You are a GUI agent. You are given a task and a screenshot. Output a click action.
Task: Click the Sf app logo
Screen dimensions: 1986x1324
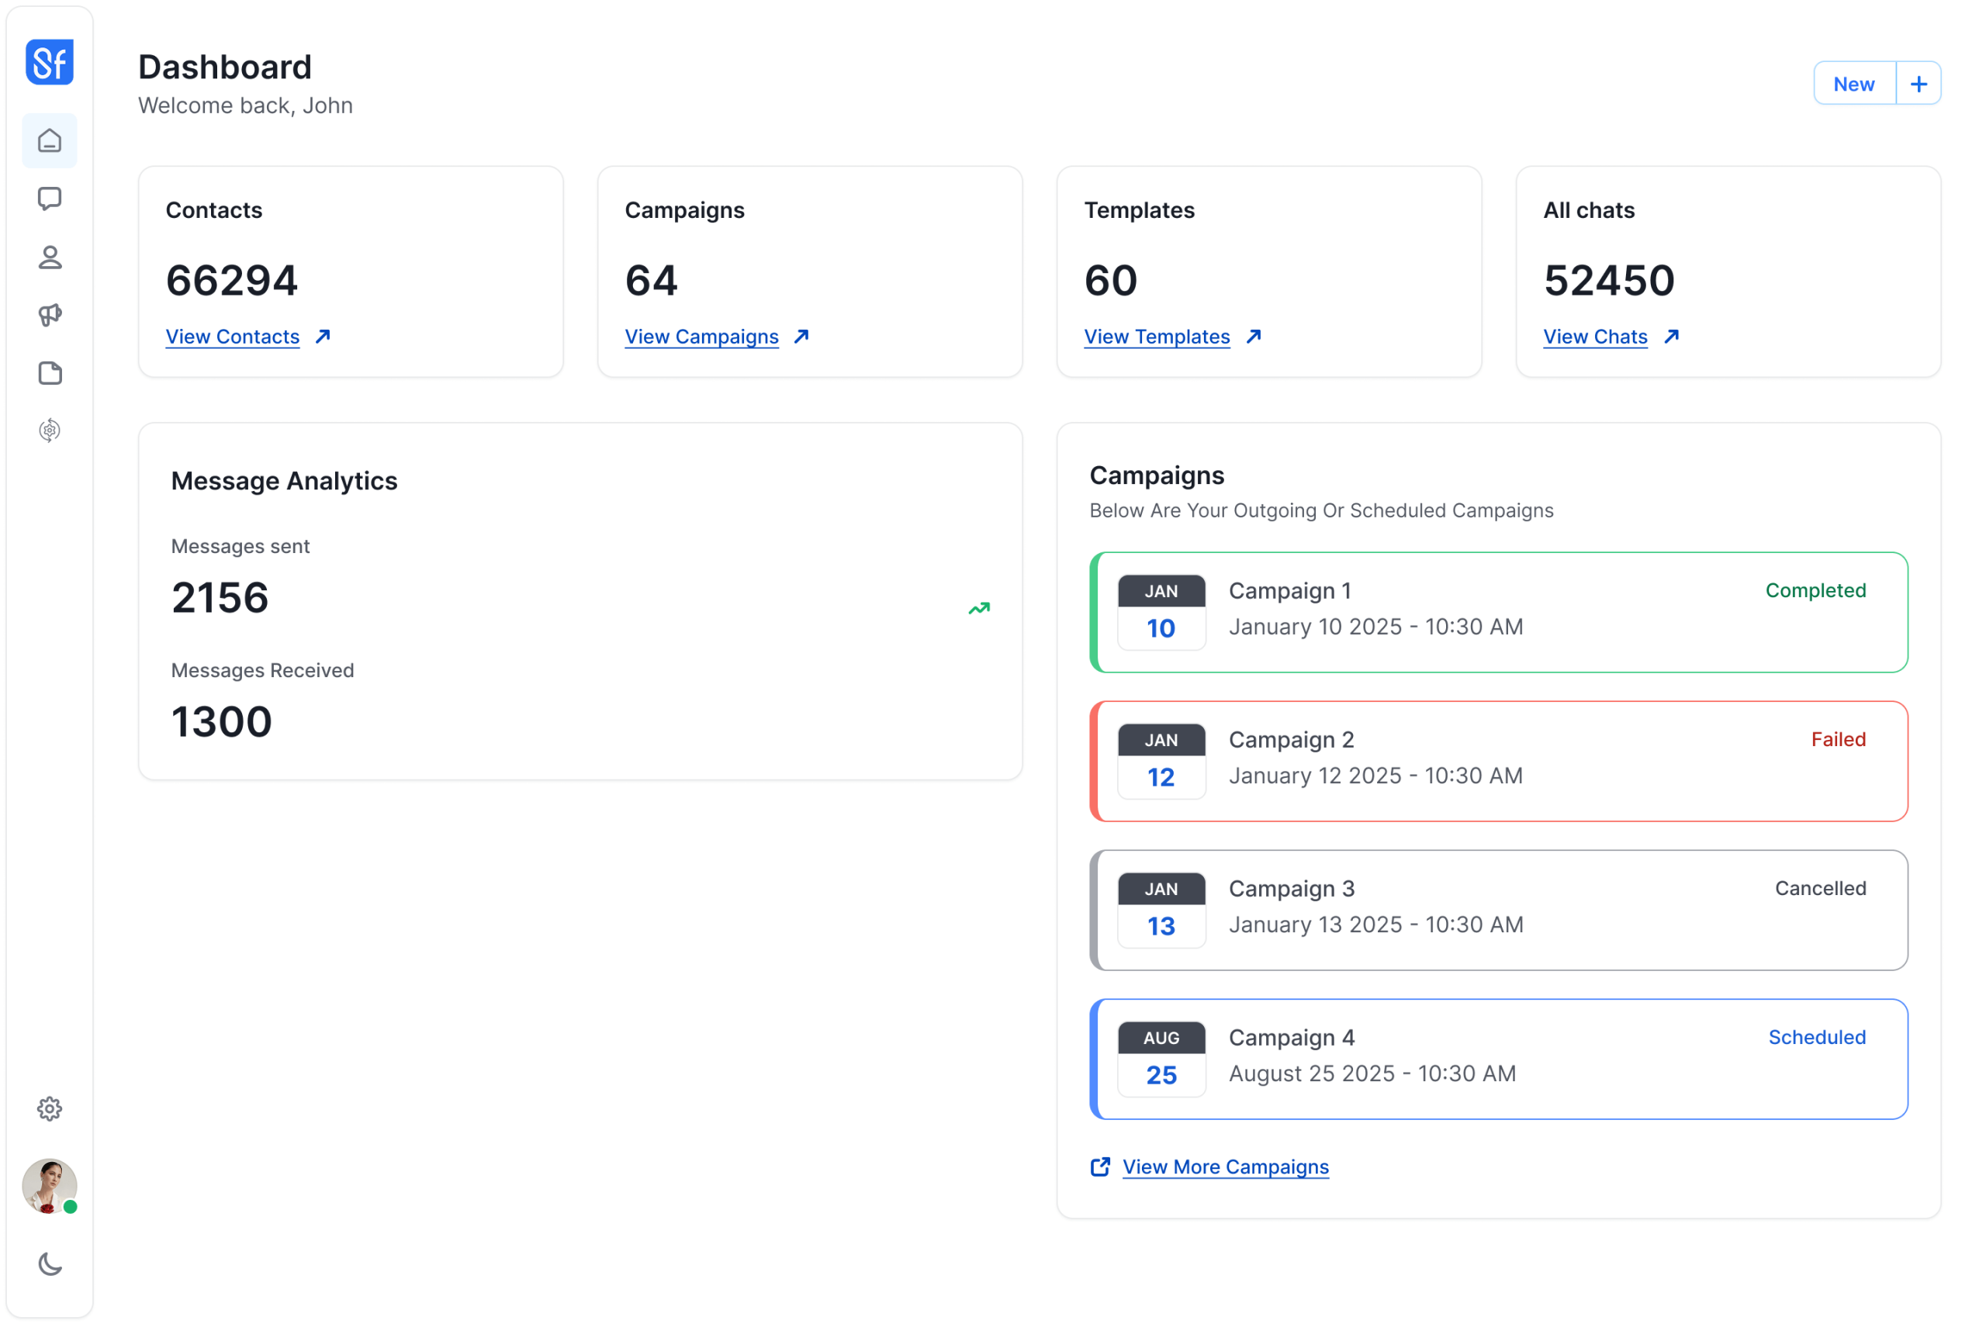click(x=49, y=61)
